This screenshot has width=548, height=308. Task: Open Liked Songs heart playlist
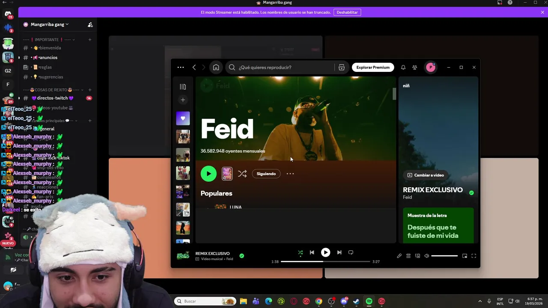tap(183, 118)
